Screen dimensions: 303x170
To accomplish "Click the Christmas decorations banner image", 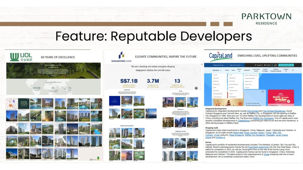I will 228,102.
